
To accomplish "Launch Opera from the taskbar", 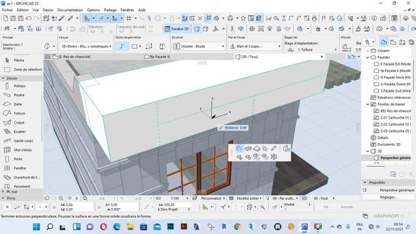I will (x=103, y=227).
